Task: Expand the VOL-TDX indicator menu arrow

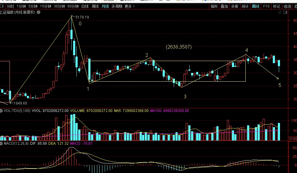Action: 1,111
